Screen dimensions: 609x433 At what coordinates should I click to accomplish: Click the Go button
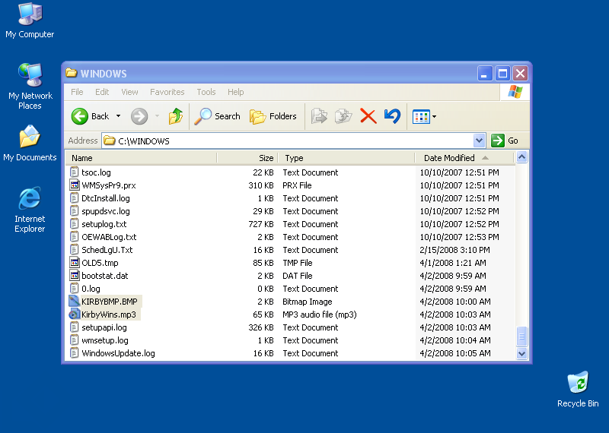point(505,141)
